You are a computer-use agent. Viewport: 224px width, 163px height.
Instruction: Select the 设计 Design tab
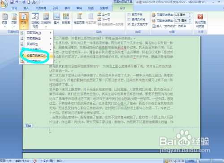[x=123, y=8]
